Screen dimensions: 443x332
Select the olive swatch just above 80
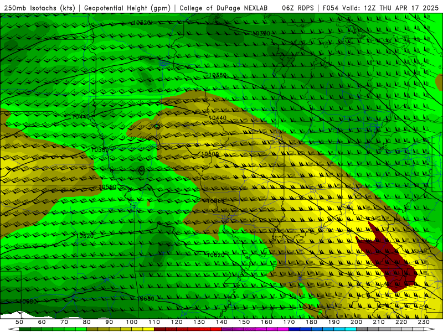tap(92, 329)
